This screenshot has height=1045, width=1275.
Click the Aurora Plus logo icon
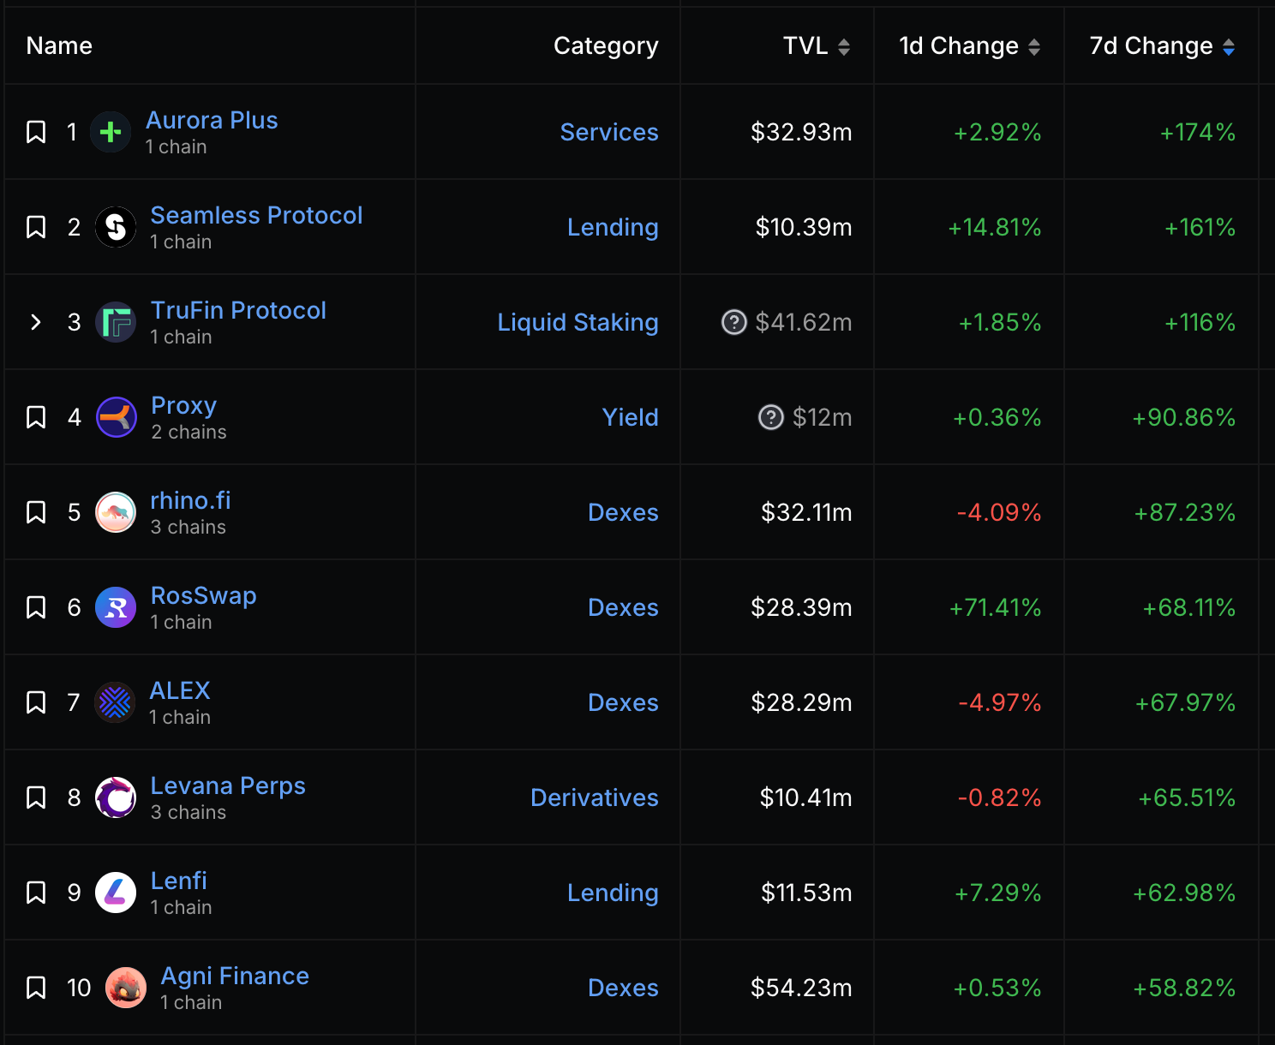[111, 132]
